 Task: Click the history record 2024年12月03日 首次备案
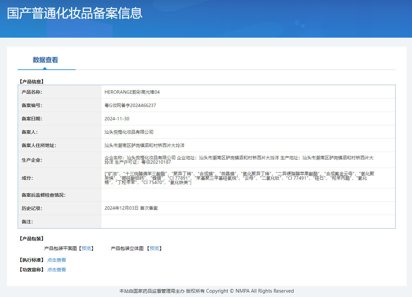point(131,208)
